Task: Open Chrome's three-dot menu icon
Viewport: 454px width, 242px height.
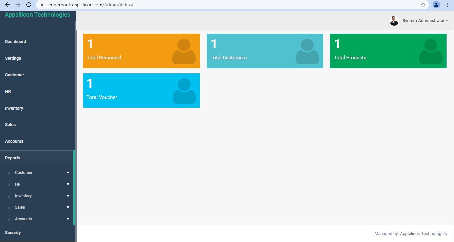Action: click(x=447, y=5)
